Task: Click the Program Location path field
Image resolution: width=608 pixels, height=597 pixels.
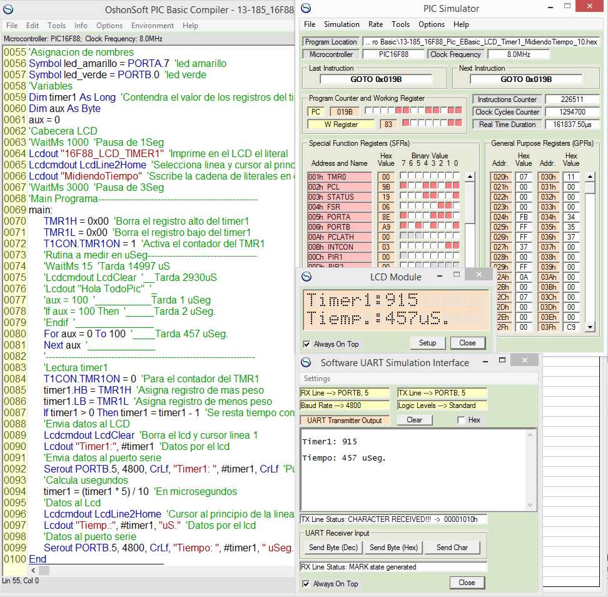Action: pyautogui.click(x=481, y=42)
